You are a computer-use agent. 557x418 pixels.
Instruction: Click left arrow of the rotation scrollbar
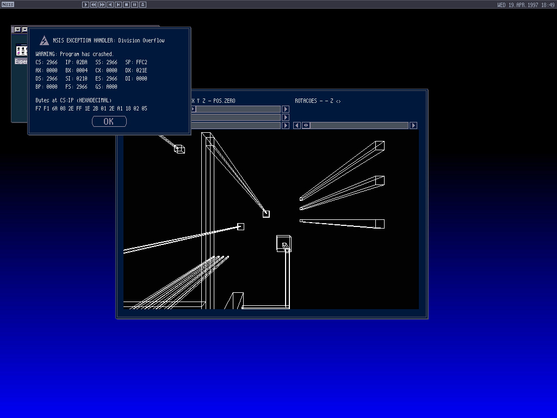[x=297, y=125]
